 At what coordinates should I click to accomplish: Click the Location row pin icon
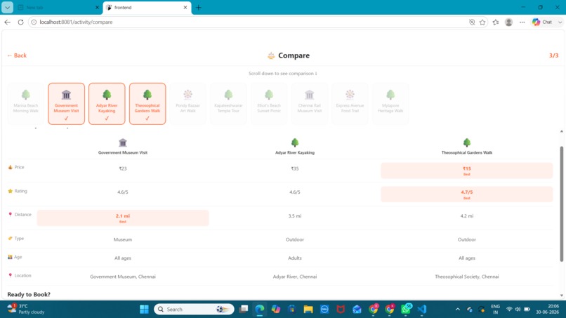pyautogui.click(x=10, y=275)
